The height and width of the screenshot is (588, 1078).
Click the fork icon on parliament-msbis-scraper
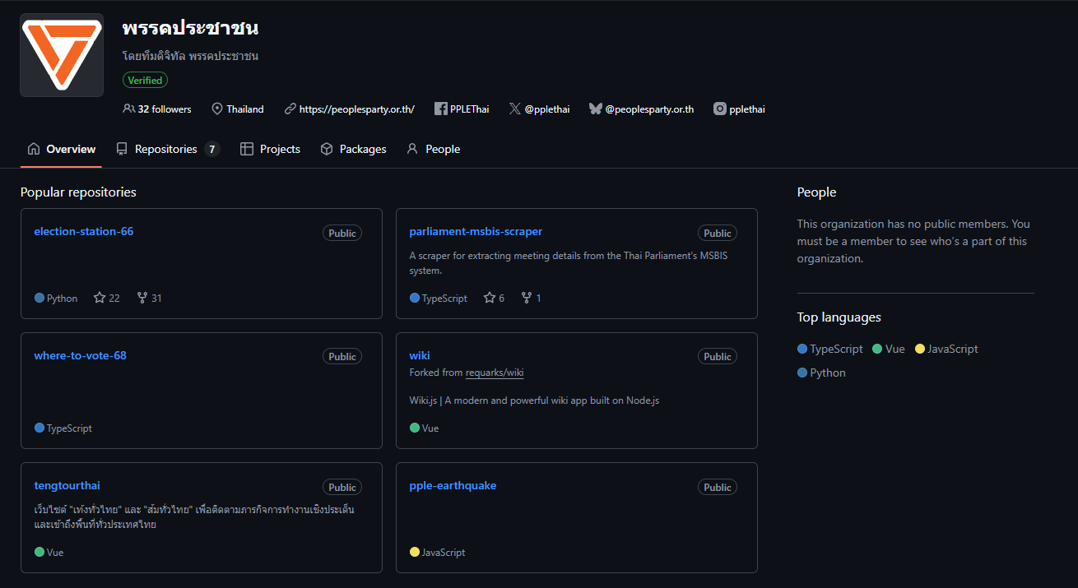tap(527, 298)
